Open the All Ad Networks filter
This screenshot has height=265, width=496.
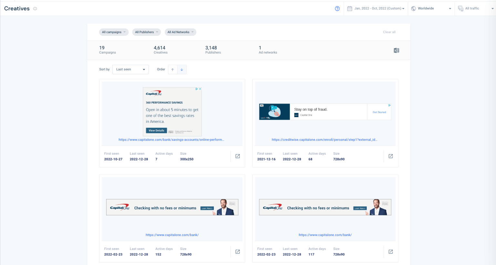point(180,32)
